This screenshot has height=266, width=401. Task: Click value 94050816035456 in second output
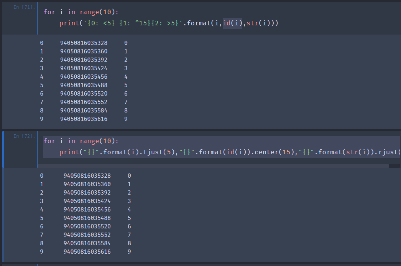click(x=87, y=210)
